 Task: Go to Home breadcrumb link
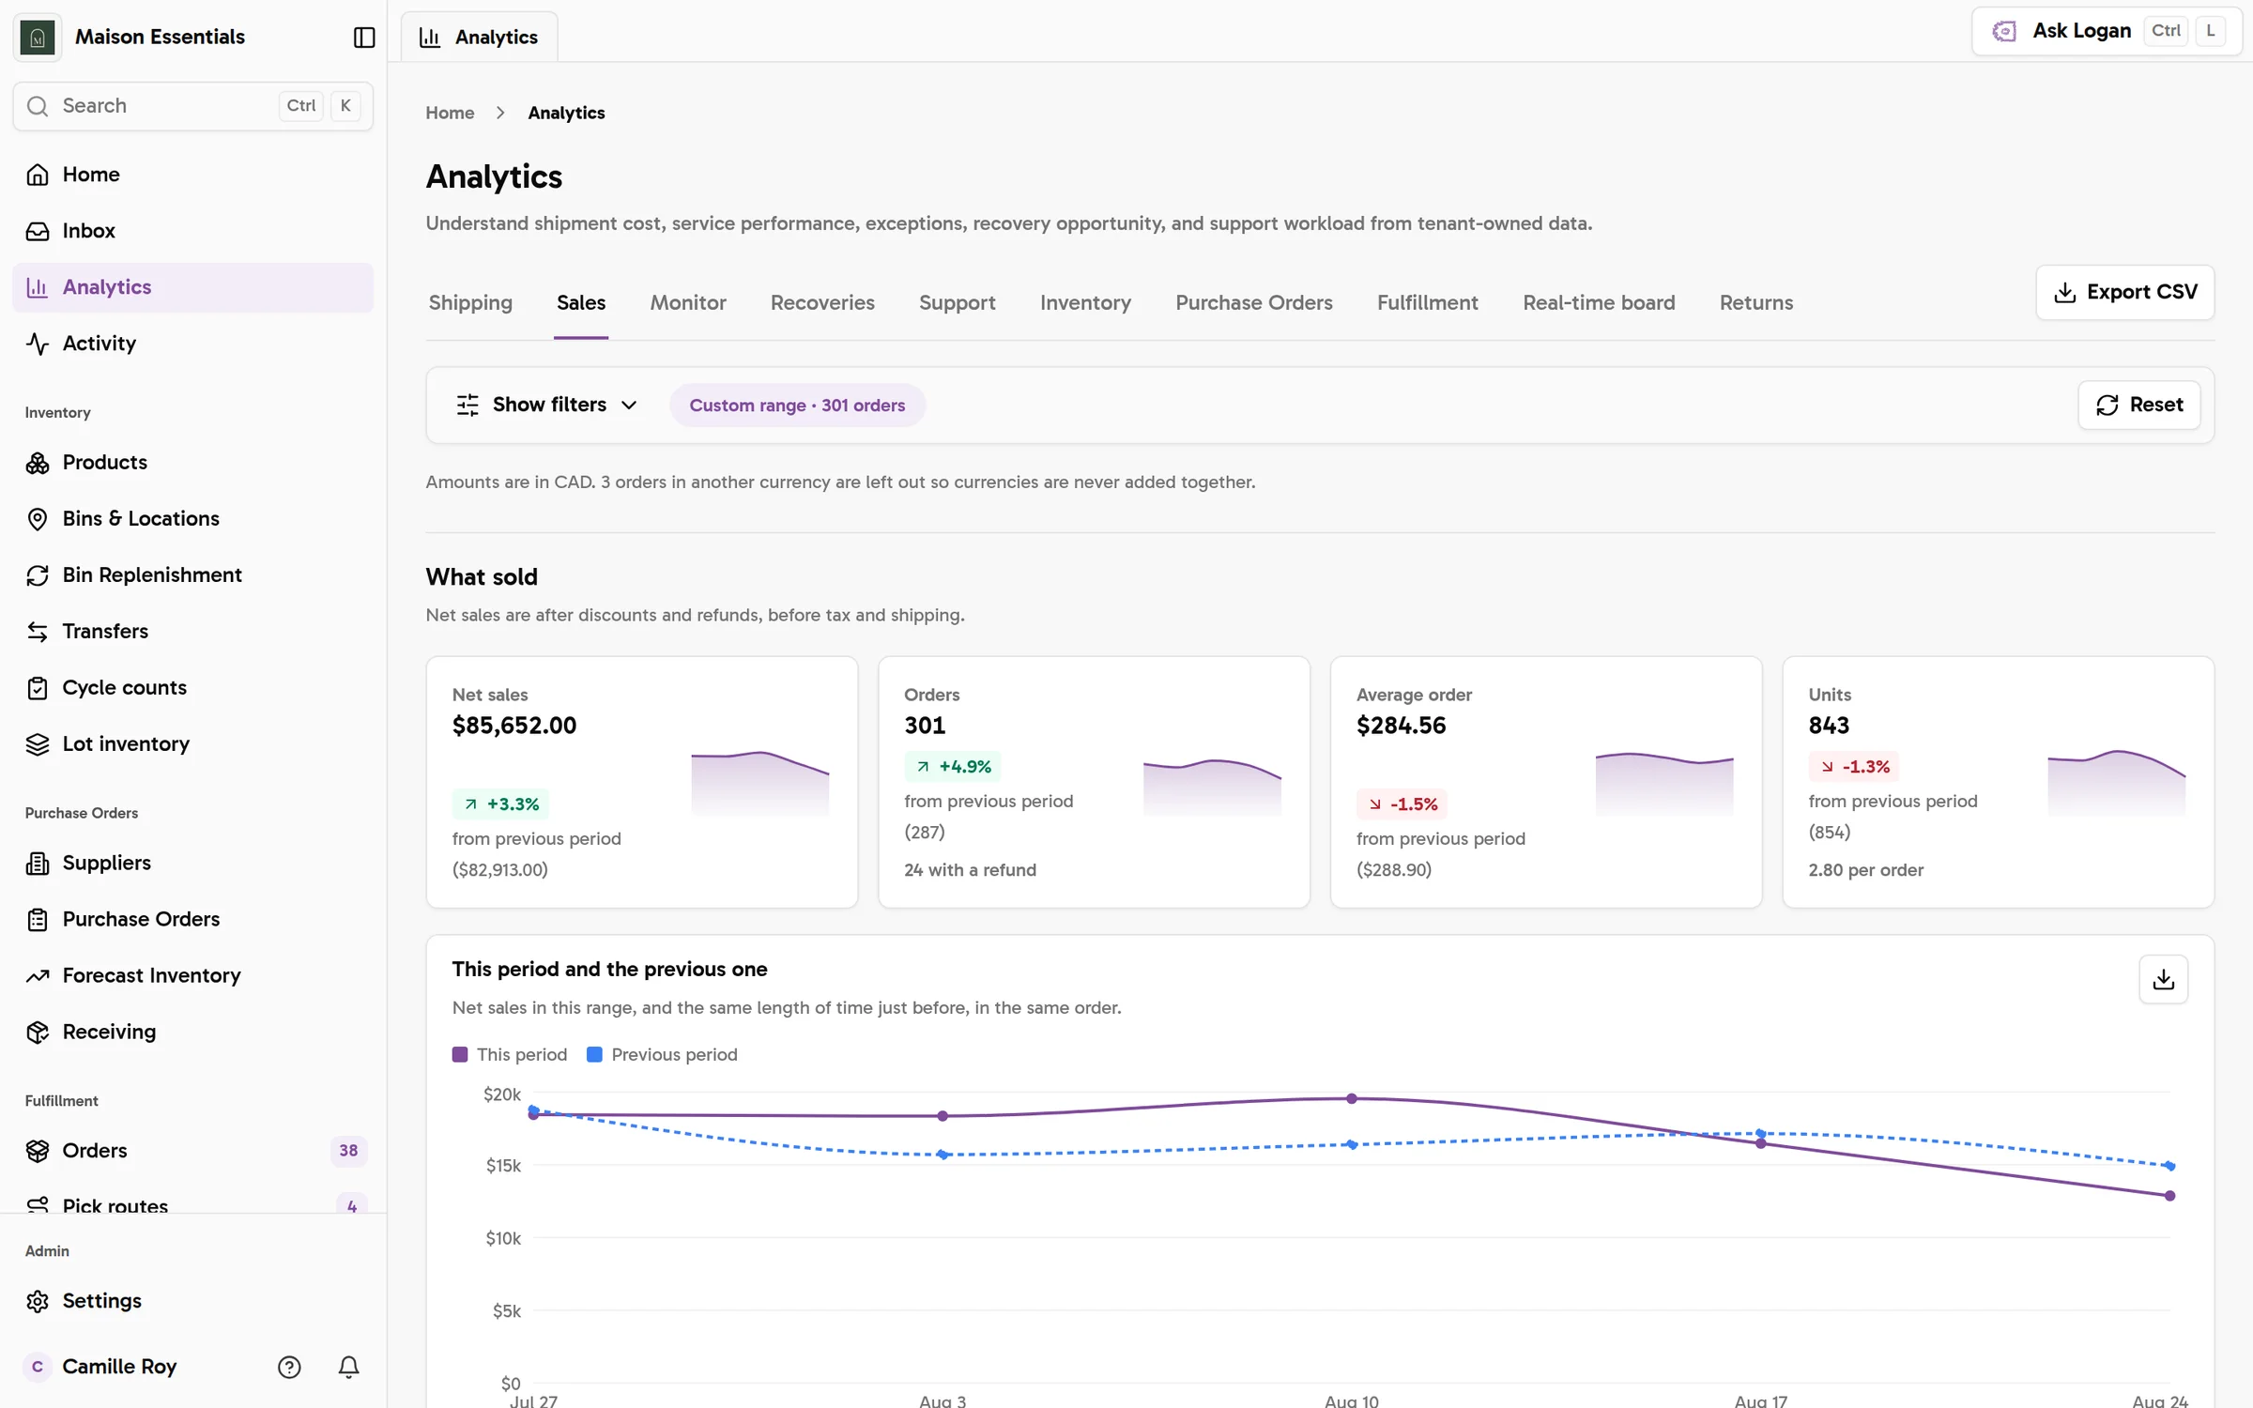pos(450,113)
